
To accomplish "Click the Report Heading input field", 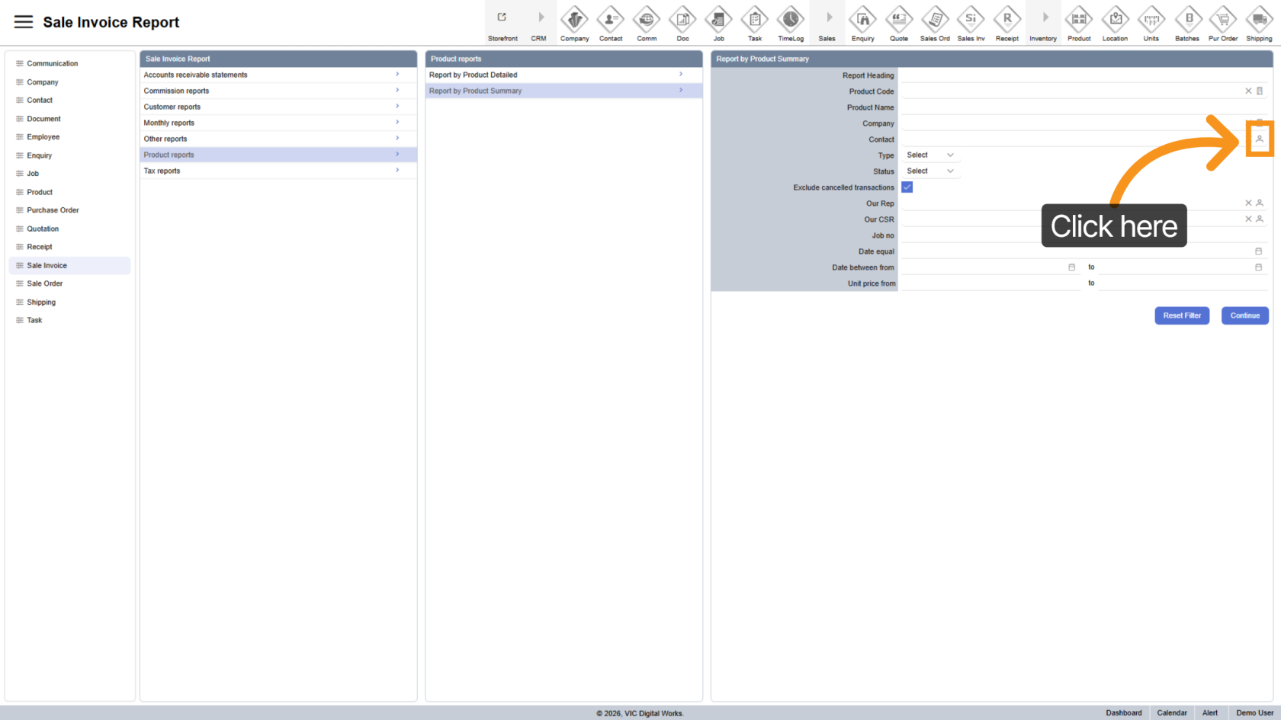I will (x=1083, y=75).
